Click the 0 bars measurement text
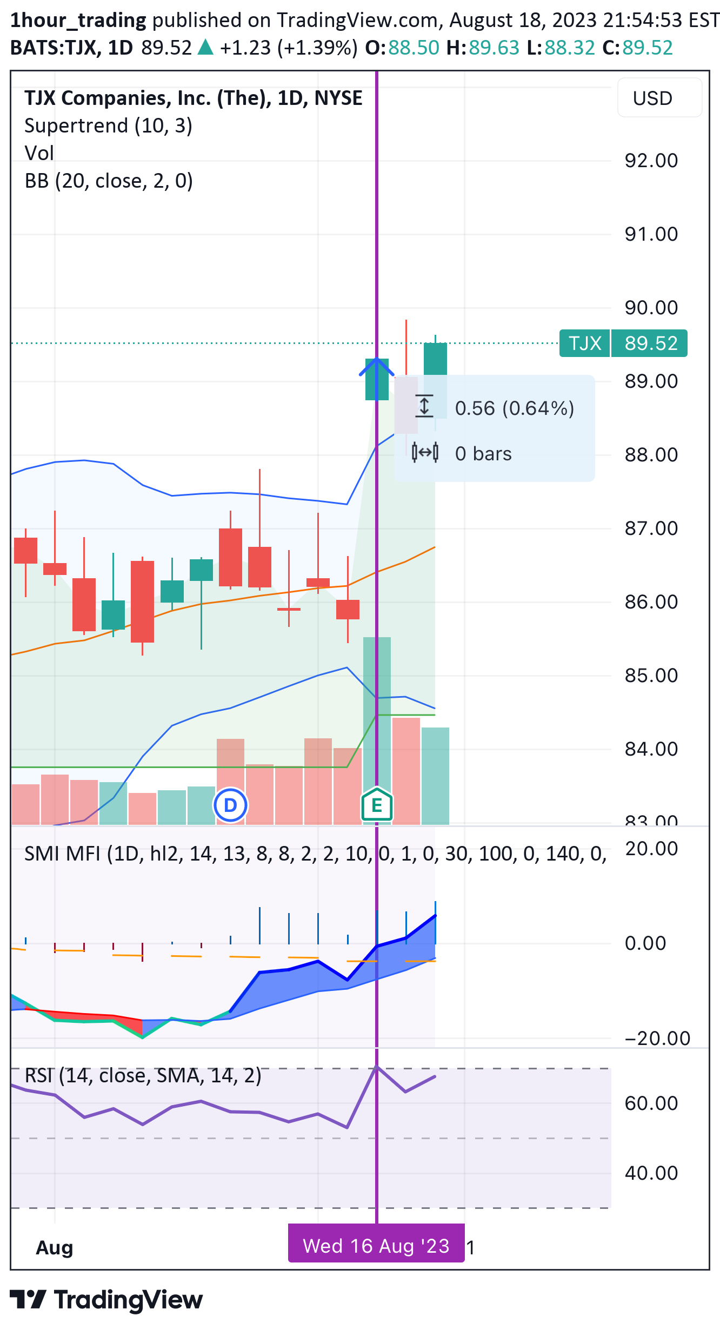Screen dimensions: 720x1329 pos(483,453)
